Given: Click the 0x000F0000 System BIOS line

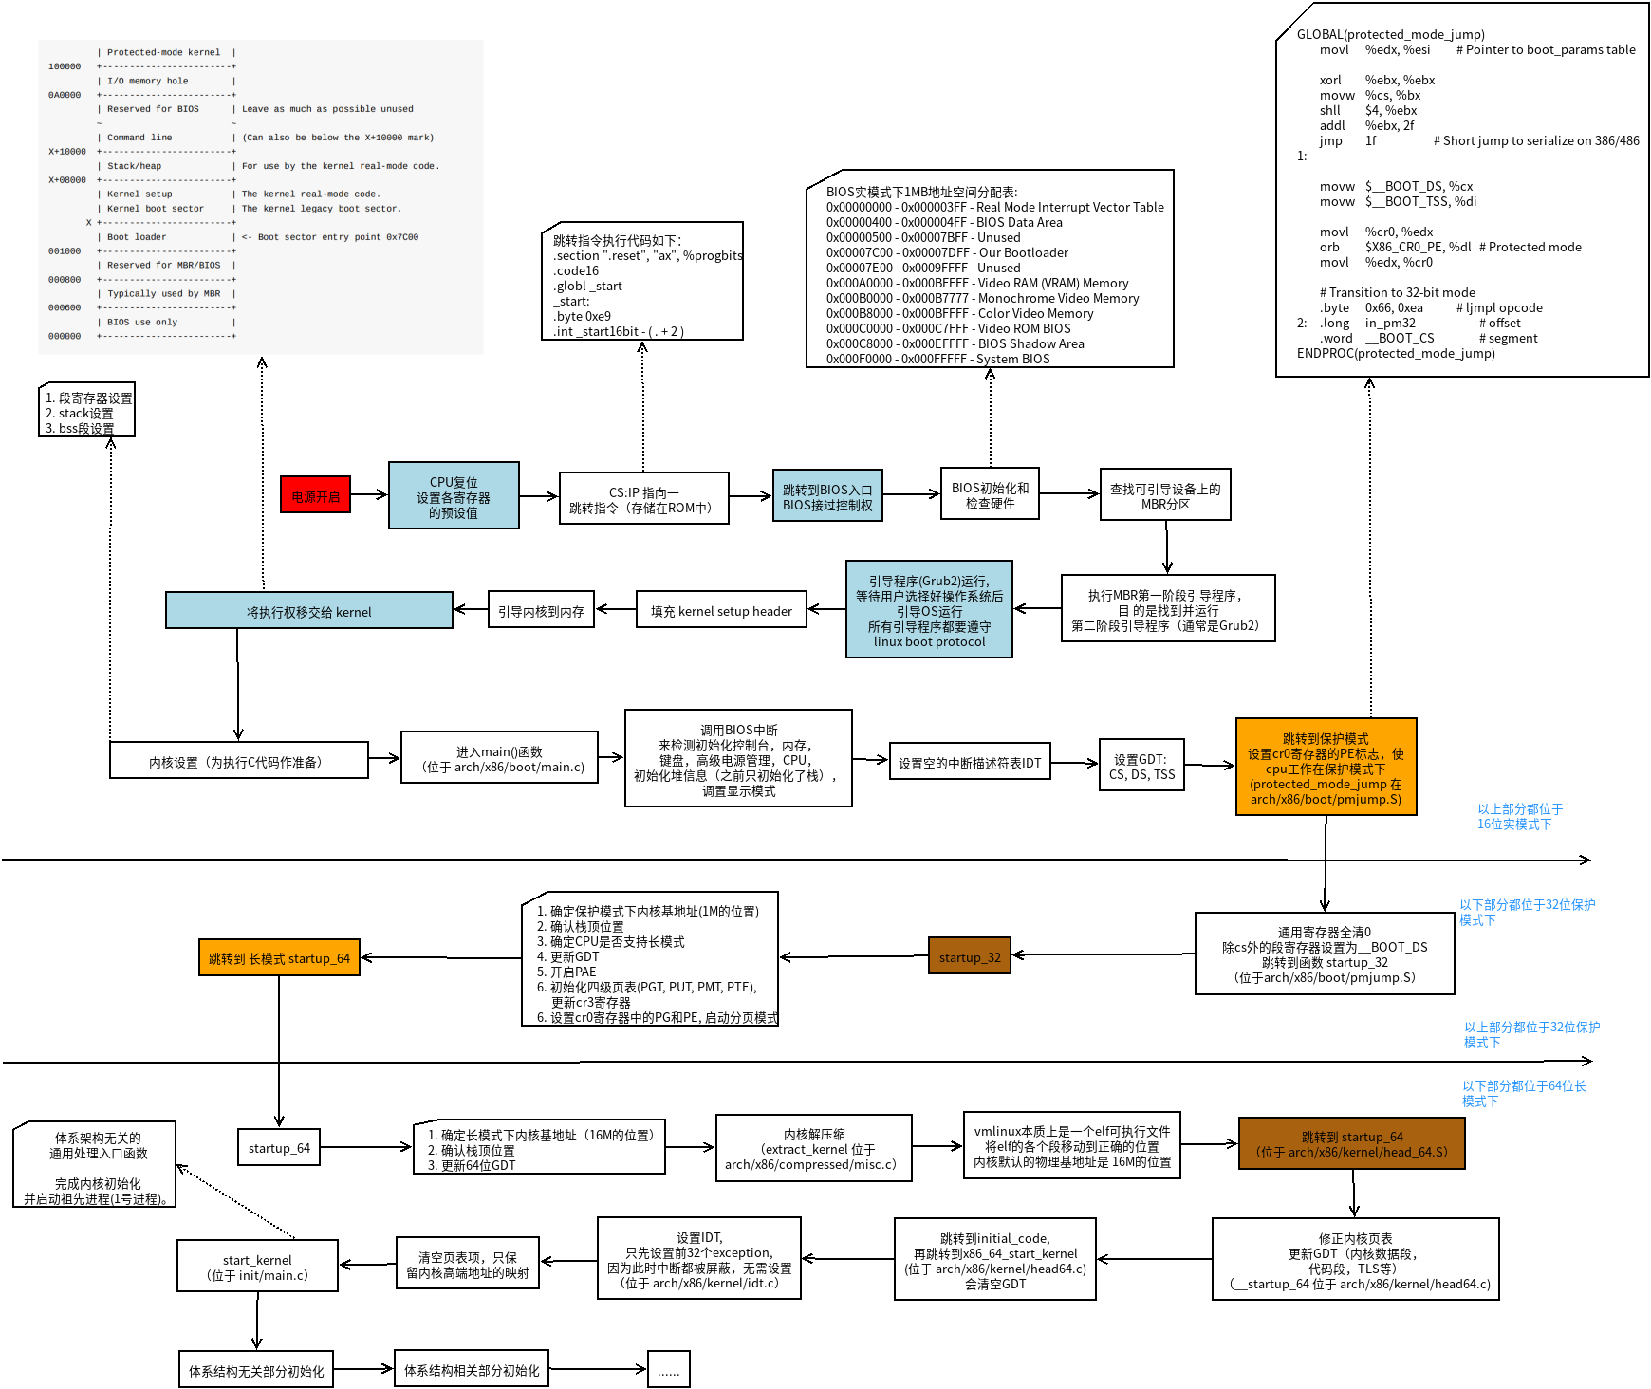Looking at the screenshot, I should (x=937, y=359).
